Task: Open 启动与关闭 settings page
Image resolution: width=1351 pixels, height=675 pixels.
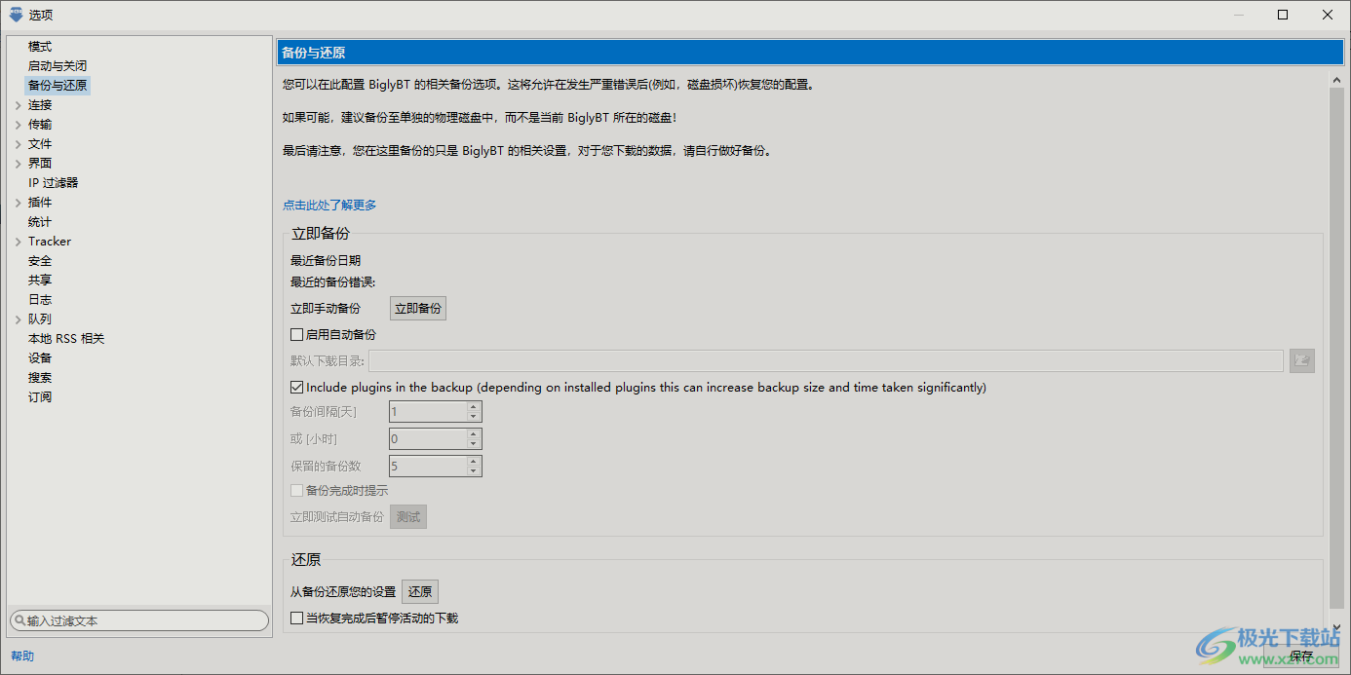Action: [58, 66]
